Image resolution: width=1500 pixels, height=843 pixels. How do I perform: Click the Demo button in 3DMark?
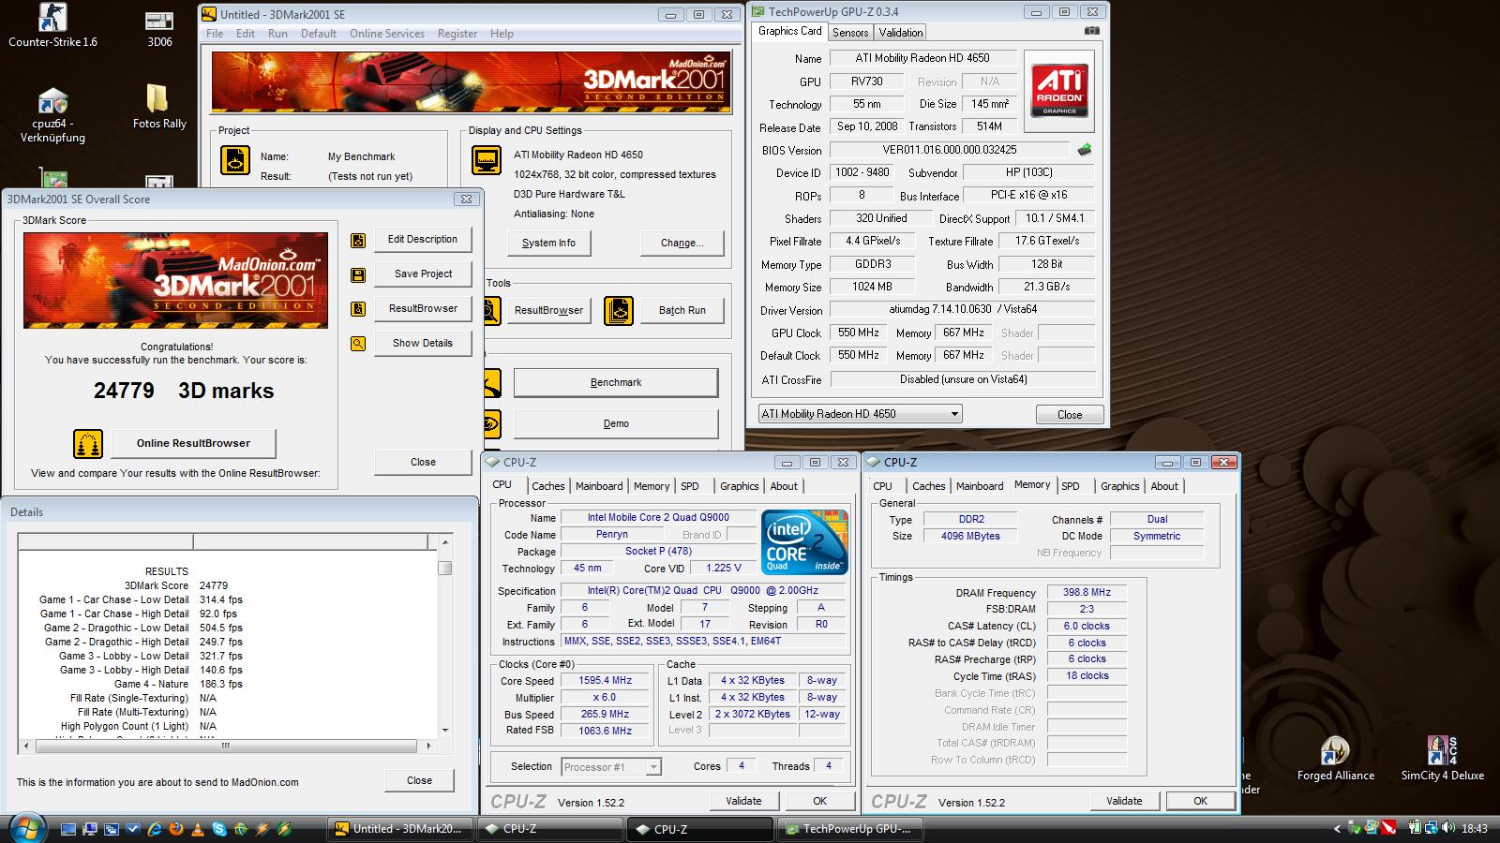[616, 423]
